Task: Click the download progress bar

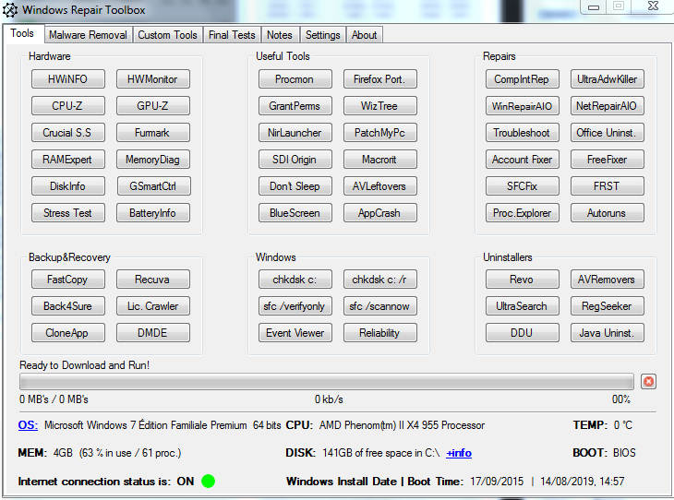Action: coord(326,382)
